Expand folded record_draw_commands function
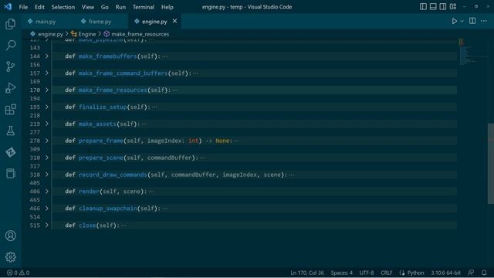 pyautogui.click(x=47, y=175)
